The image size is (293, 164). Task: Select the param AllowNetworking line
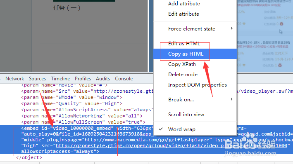click(82, 116)
